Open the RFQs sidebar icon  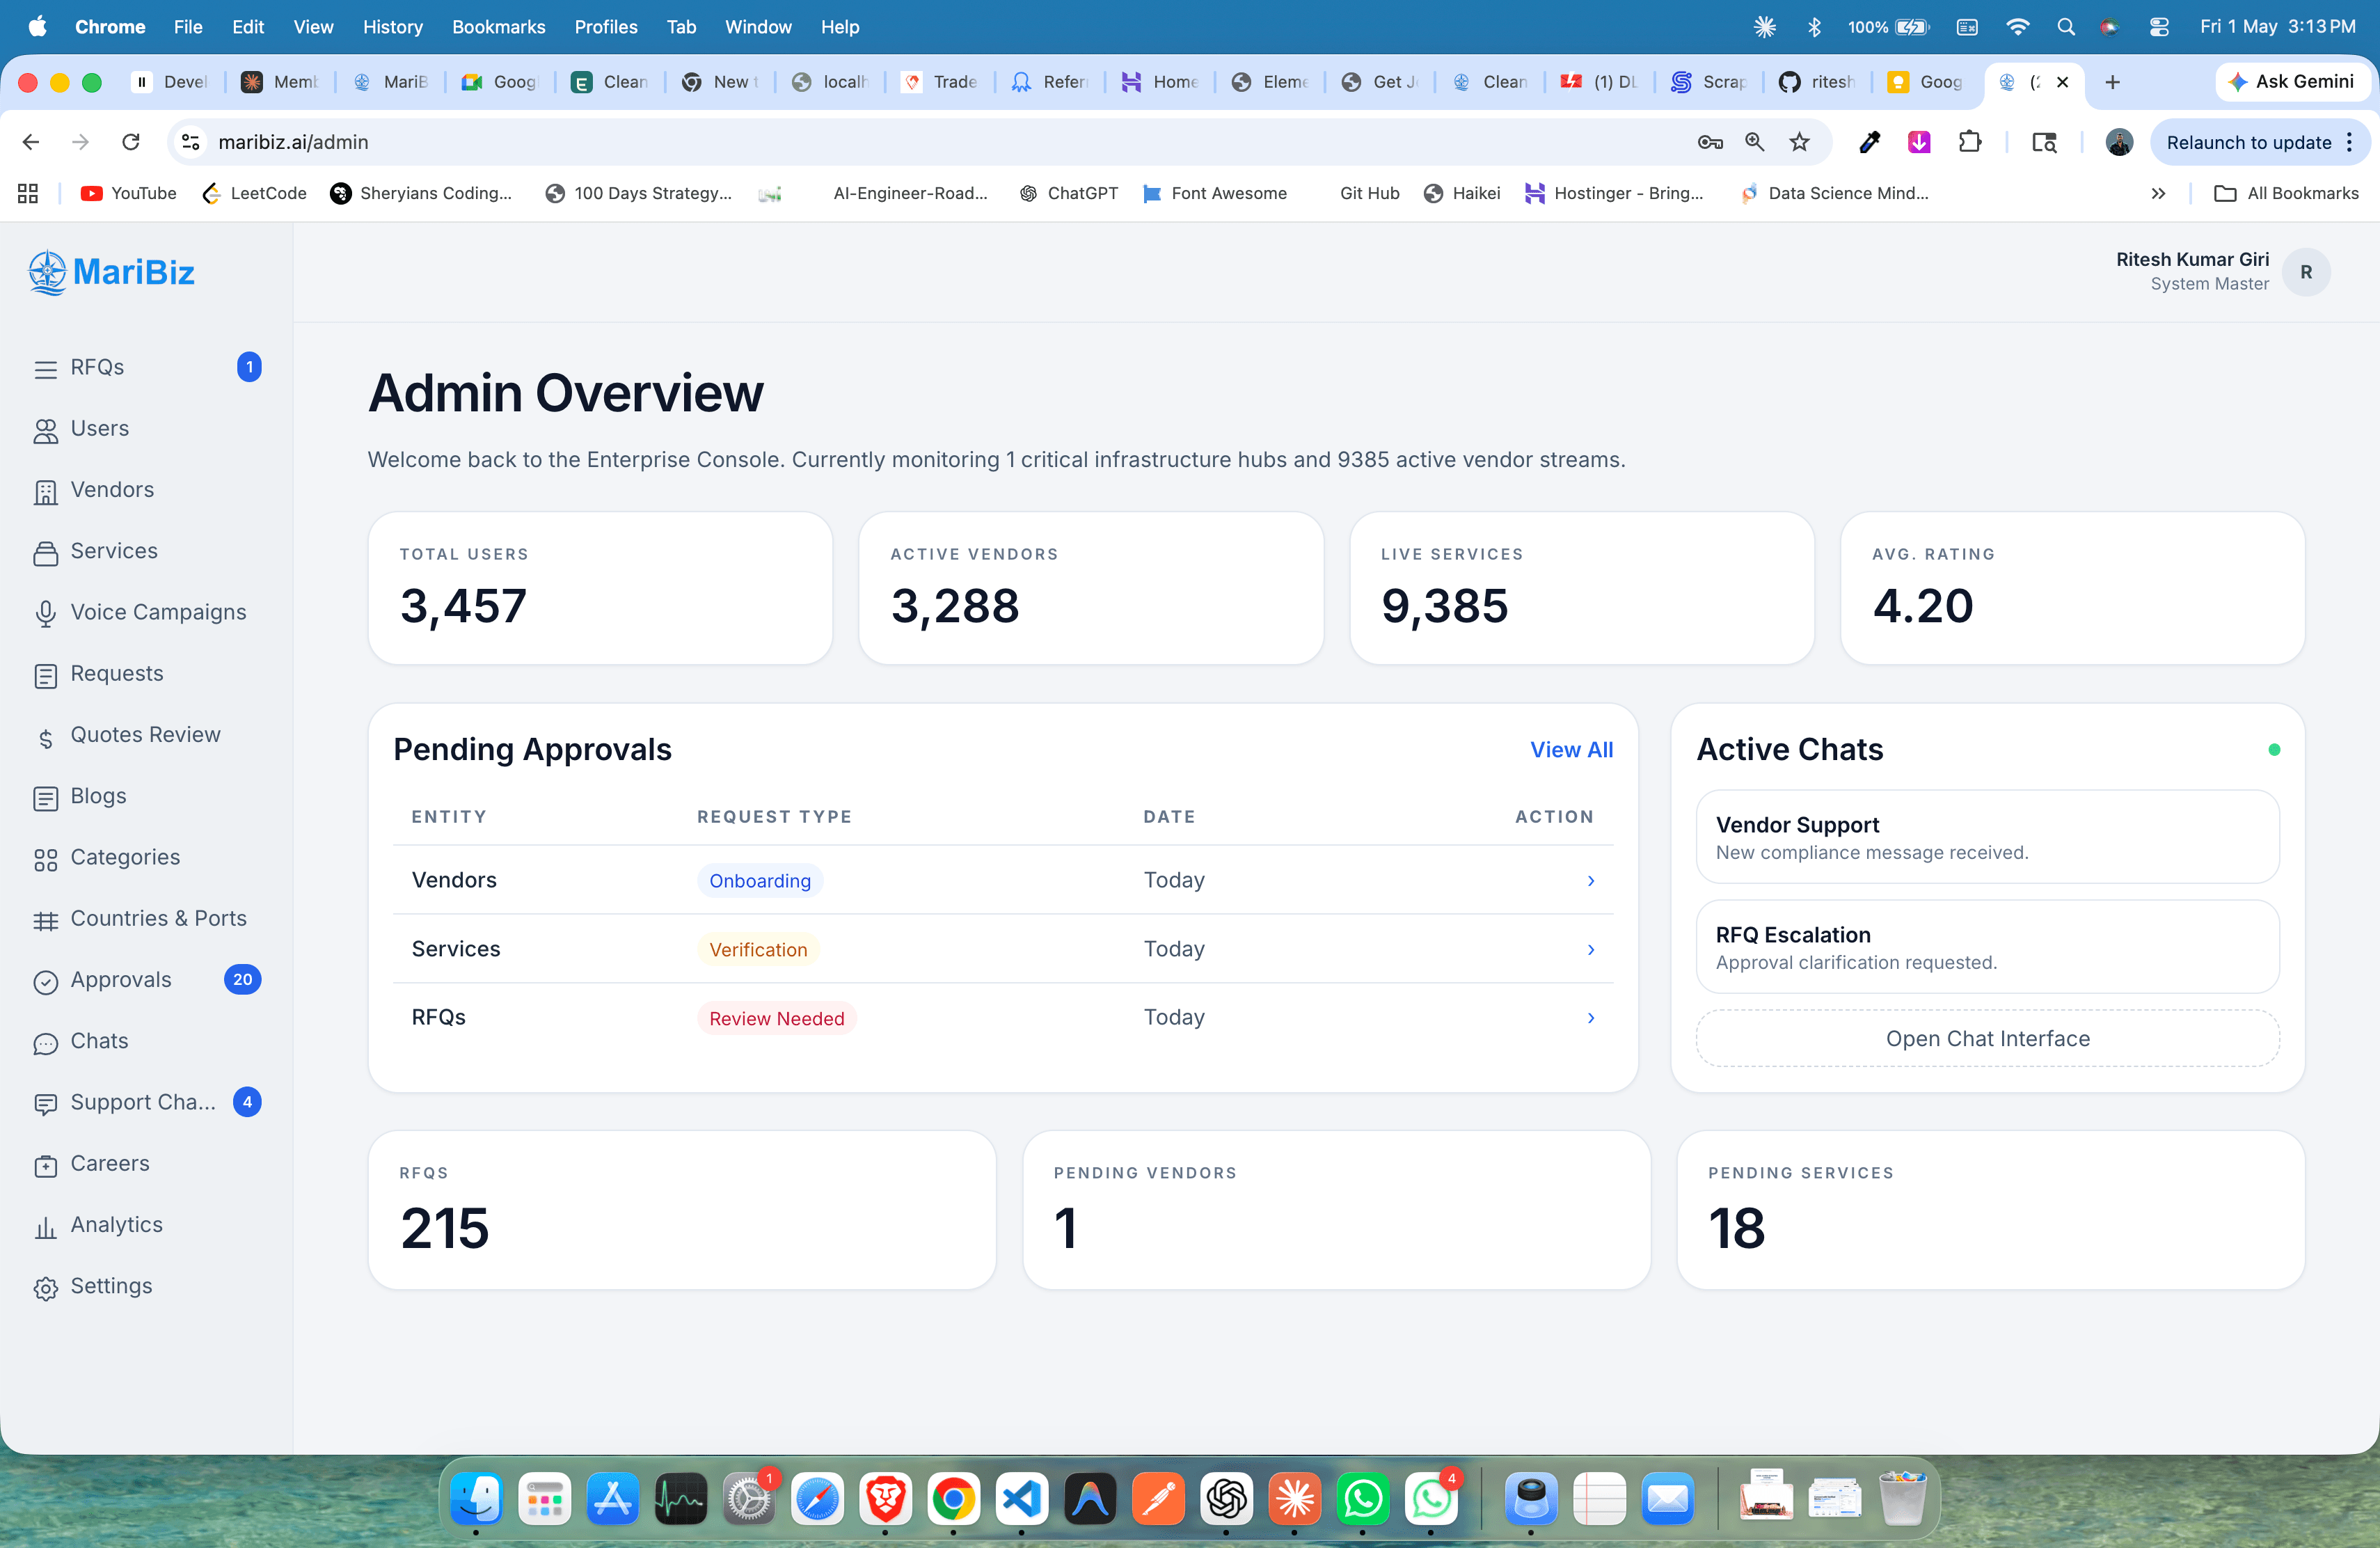(45, 369)
